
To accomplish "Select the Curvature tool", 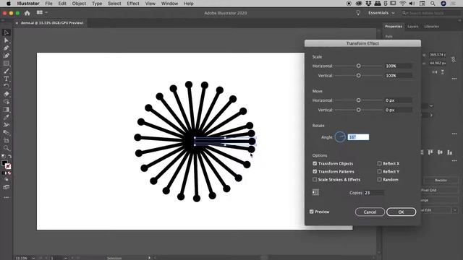I will tap(7, 56).
